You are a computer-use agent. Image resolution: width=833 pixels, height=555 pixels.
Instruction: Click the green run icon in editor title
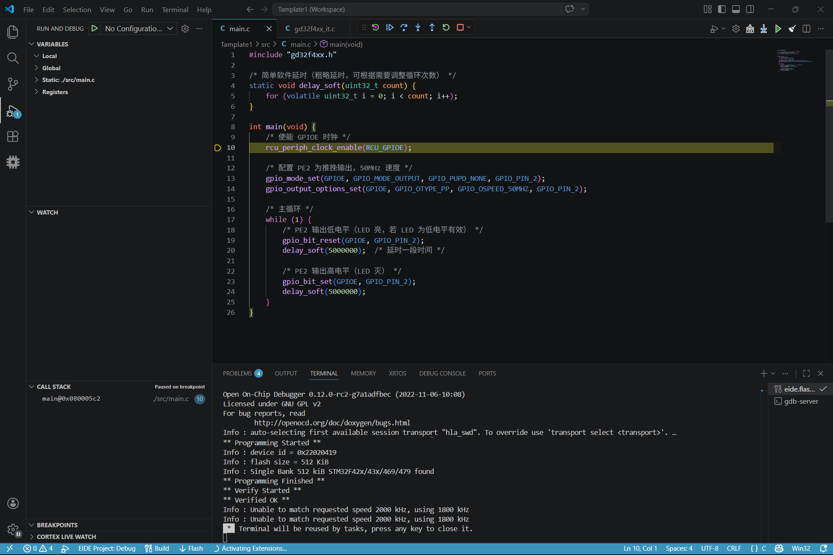tap(778, 29)
